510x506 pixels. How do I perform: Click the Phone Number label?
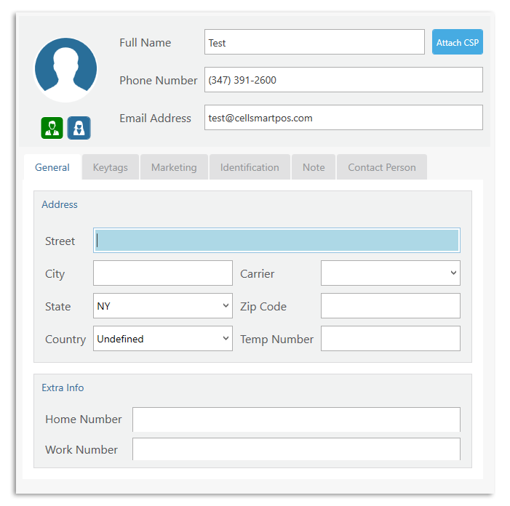click(159, 80)
